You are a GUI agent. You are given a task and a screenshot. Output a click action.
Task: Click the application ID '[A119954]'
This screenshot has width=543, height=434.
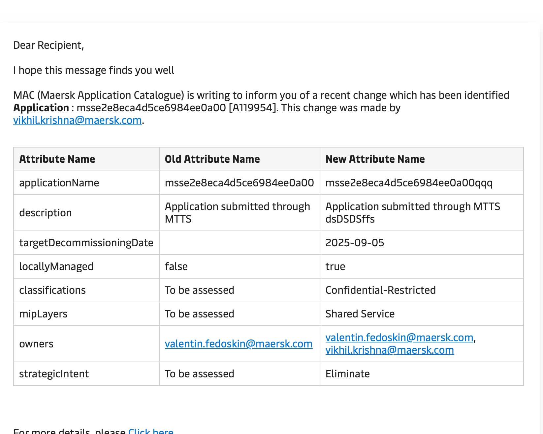click(x=253, y=108)
